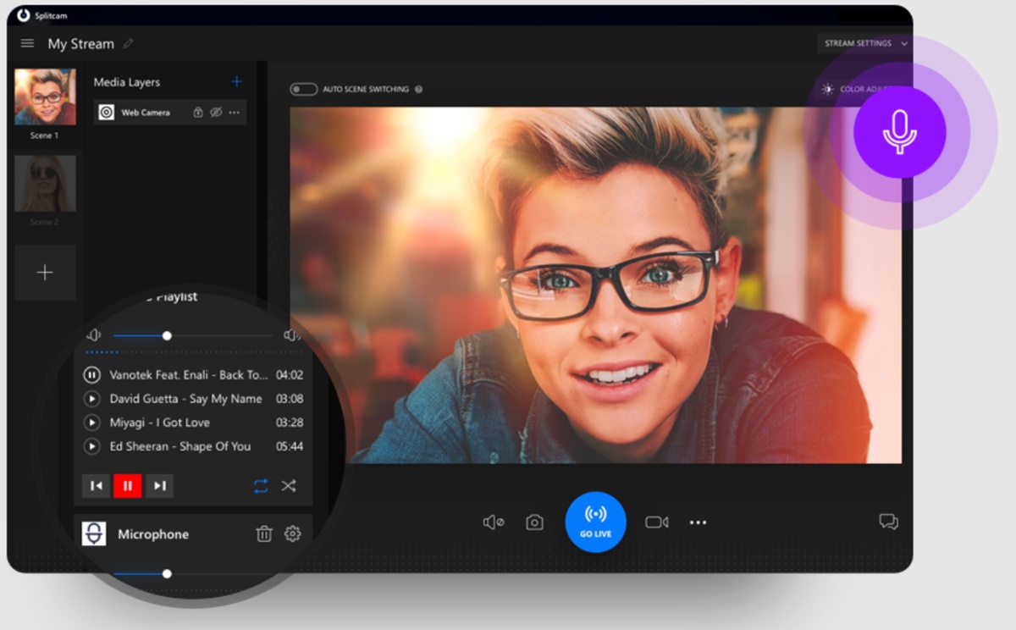This screenshot has height=630, width=1016.
Task: Lock the Web Camera layer
Action: (x=198, y=112)
